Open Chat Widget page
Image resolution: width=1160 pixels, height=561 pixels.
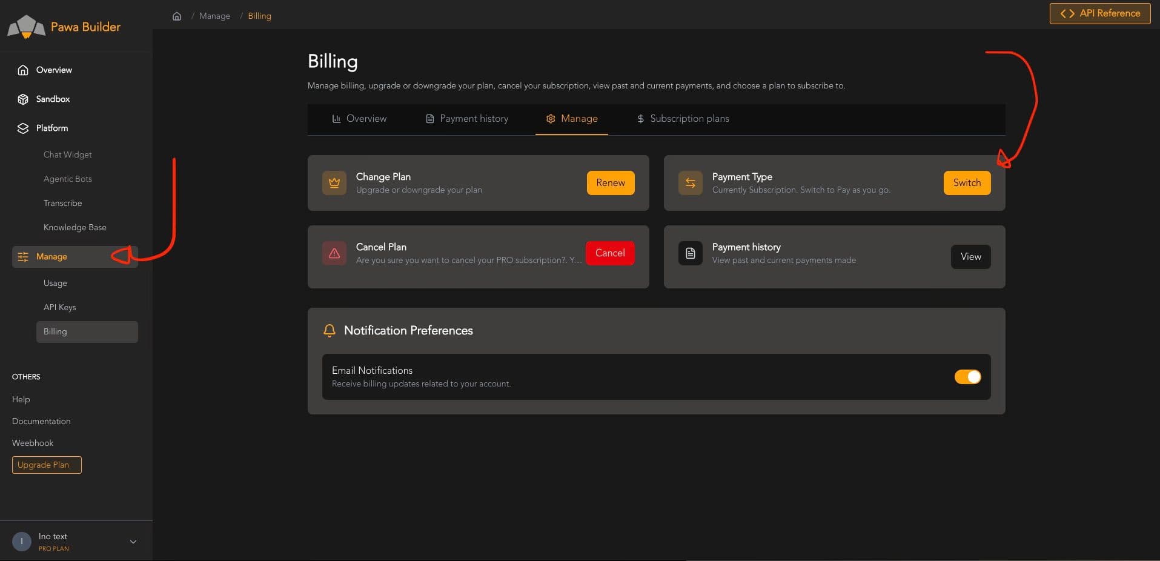tap(68, 154)
